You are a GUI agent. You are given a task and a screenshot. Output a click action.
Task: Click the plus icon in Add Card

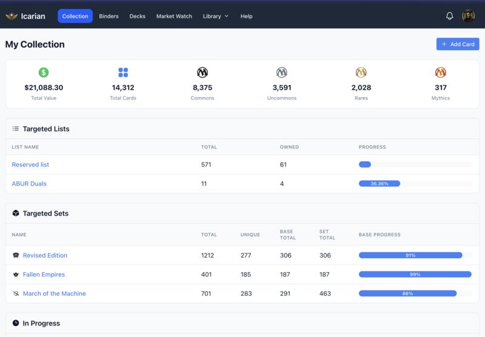click(444, 44)
